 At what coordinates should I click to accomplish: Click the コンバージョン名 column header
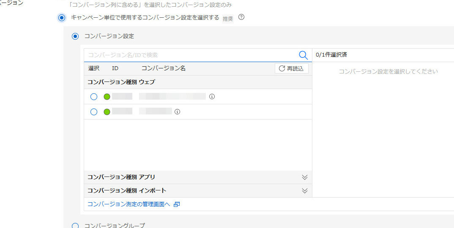pos(163,68)
